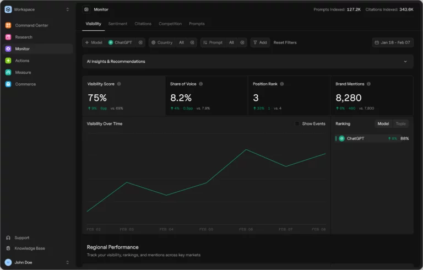This screenshot has height=270, width=423.
Task: Click the Brand Mentions info icon
Action: tap(369, 84)
